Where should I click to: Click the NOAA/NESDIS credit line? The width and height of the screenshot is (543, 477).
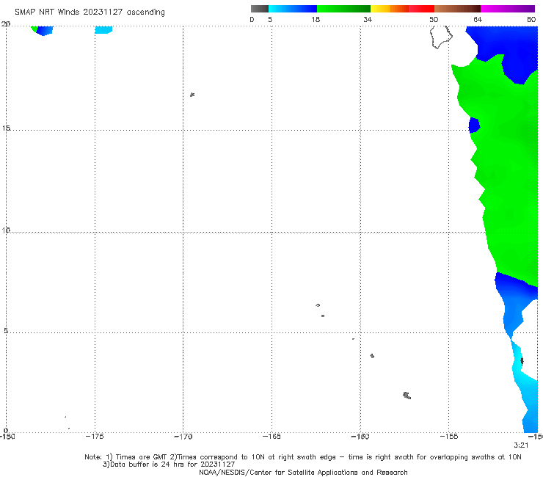click(303, 472)
